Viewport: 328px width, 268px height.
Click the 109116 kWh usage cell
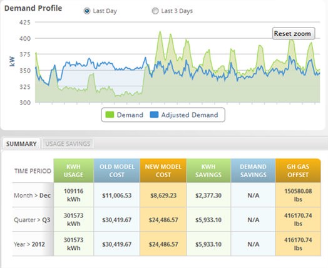74,195
